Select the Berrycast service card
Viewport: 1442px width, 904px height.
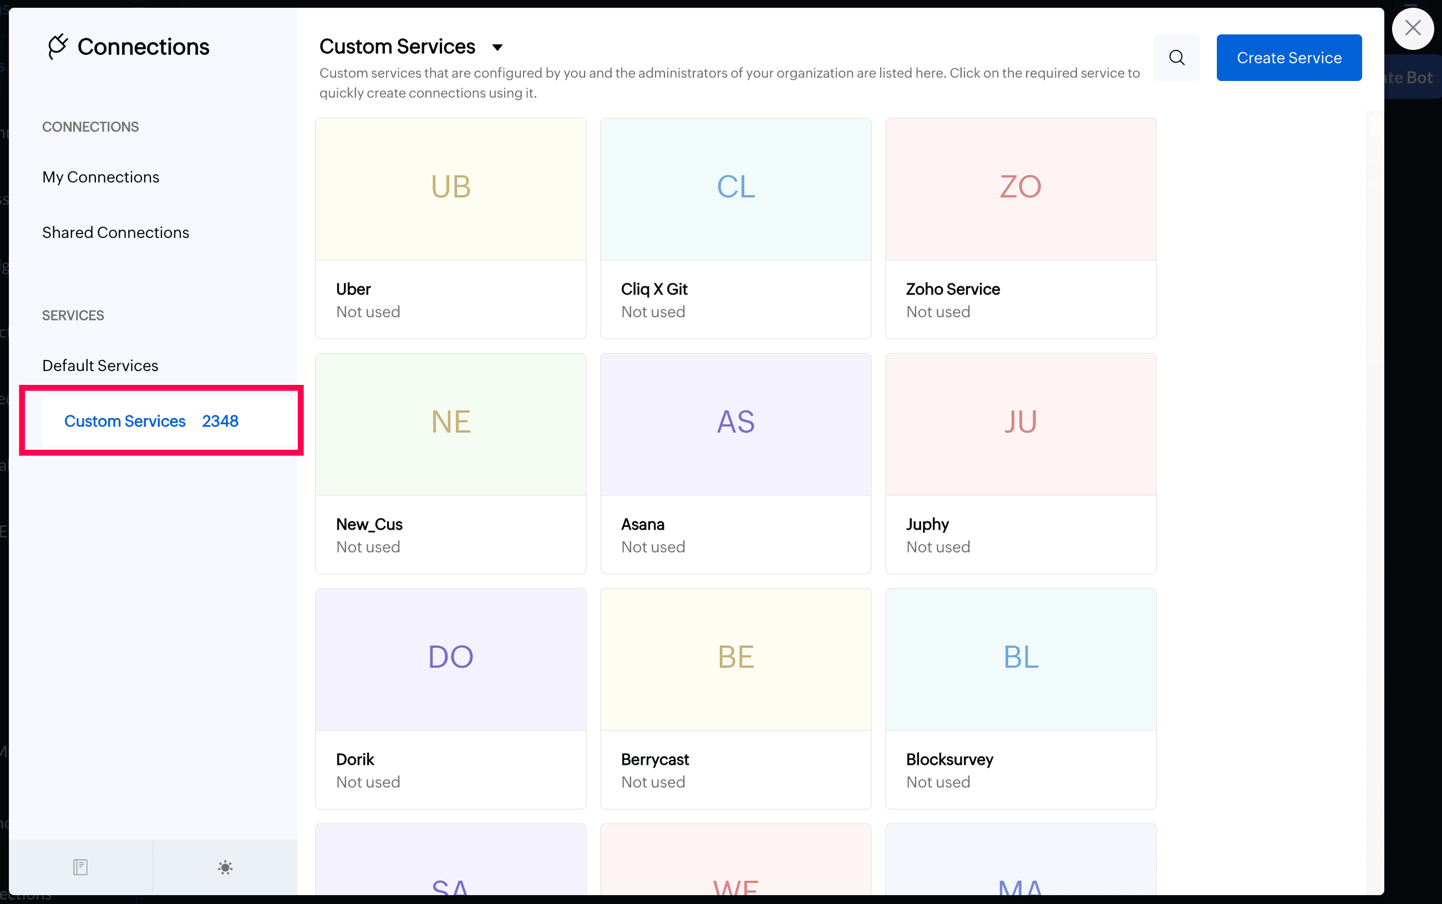[735, 698]
